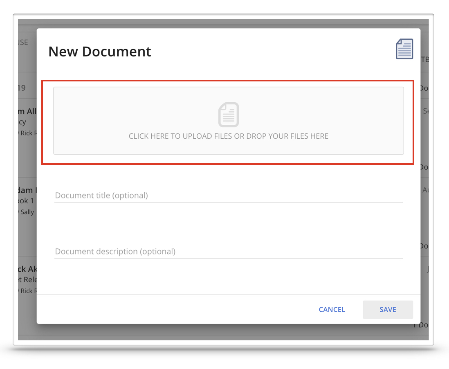Screen dimensions: 449x369
Task: Click the New Document heading text
Action: pos(100,52)
